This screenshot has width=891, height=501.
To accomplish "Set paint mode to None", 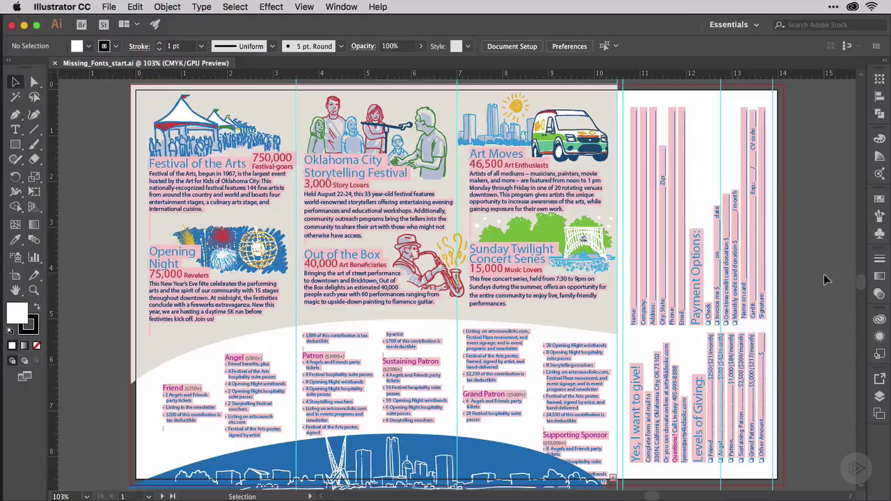I will pos(37,345).
